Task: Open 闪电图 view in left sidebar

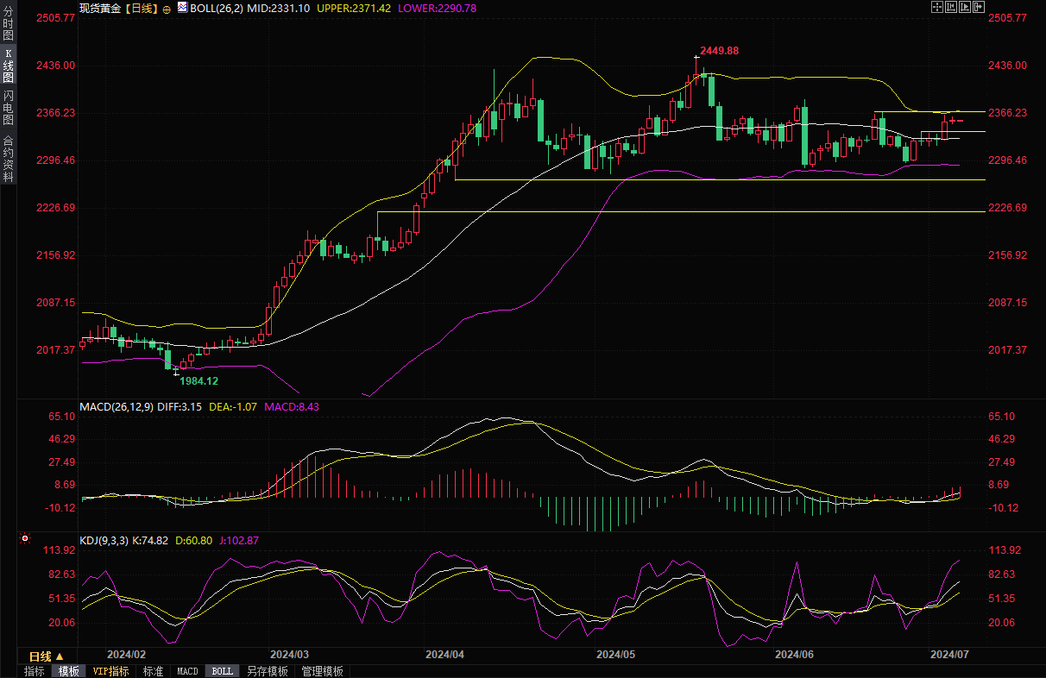Action: click(x=8, y=107)
